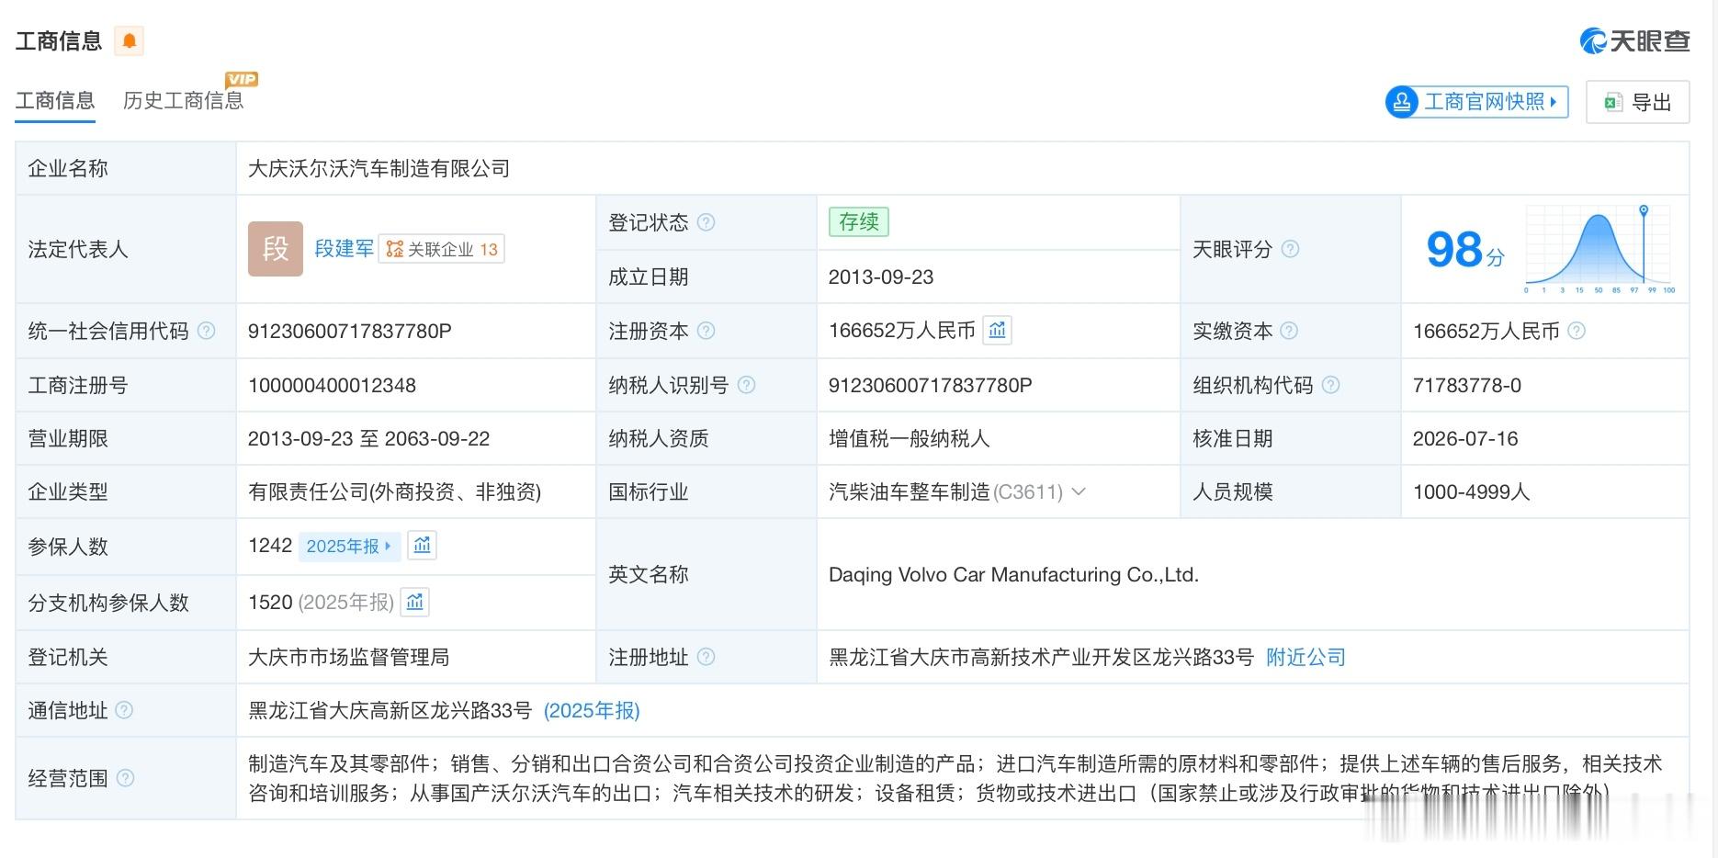Select English name Daqing Volvo Car Manufacturing Co.,Ltd.

point(1013,574)
